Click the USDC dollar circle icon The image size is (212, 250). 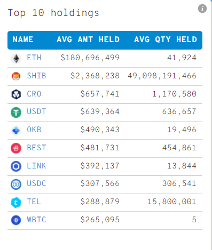click(16, 184)
